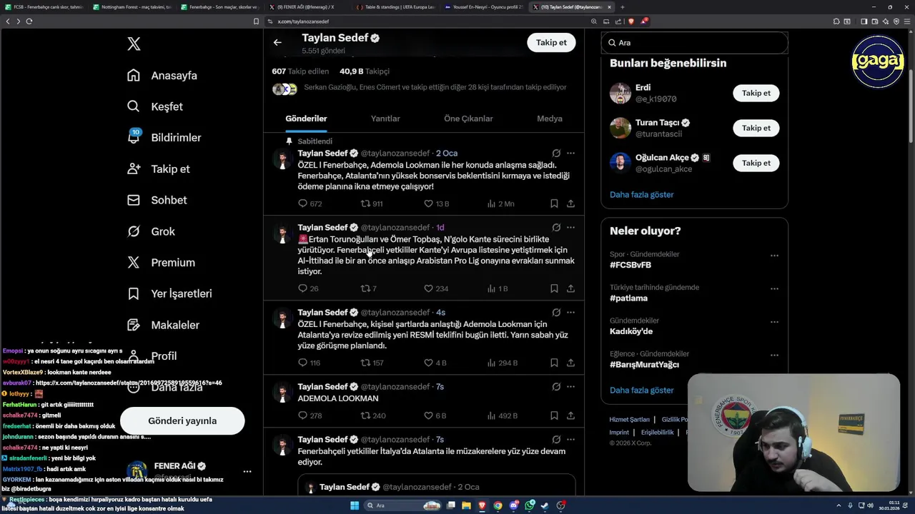Click the Takip et sidebar person icon

134,169
